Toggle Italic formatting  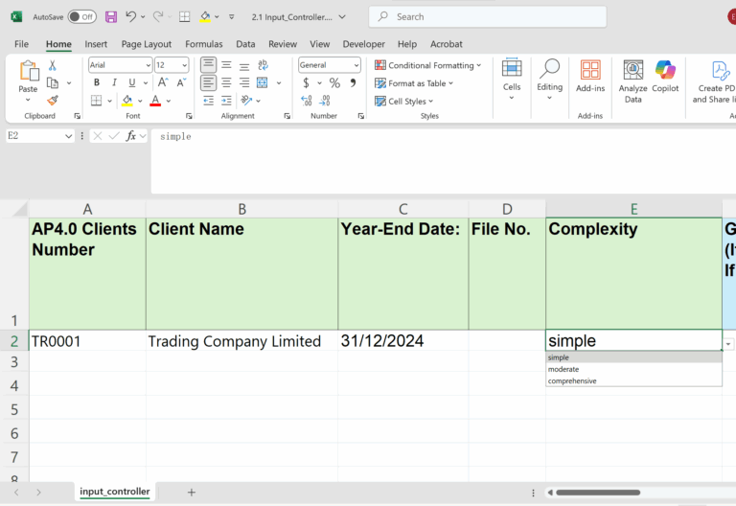pyautogui.click(x=113, y=83)
